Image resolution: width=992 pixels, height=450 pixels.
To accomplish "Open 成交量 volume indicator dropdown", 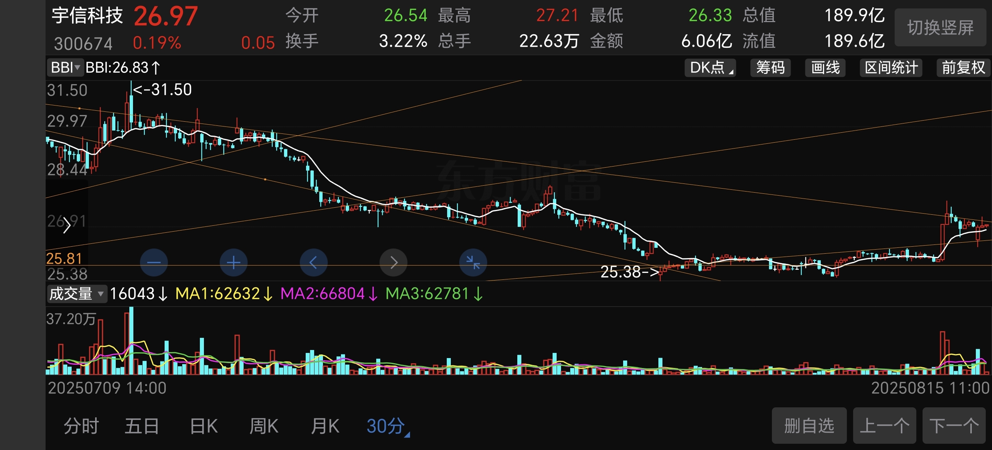I will point(77,294).
